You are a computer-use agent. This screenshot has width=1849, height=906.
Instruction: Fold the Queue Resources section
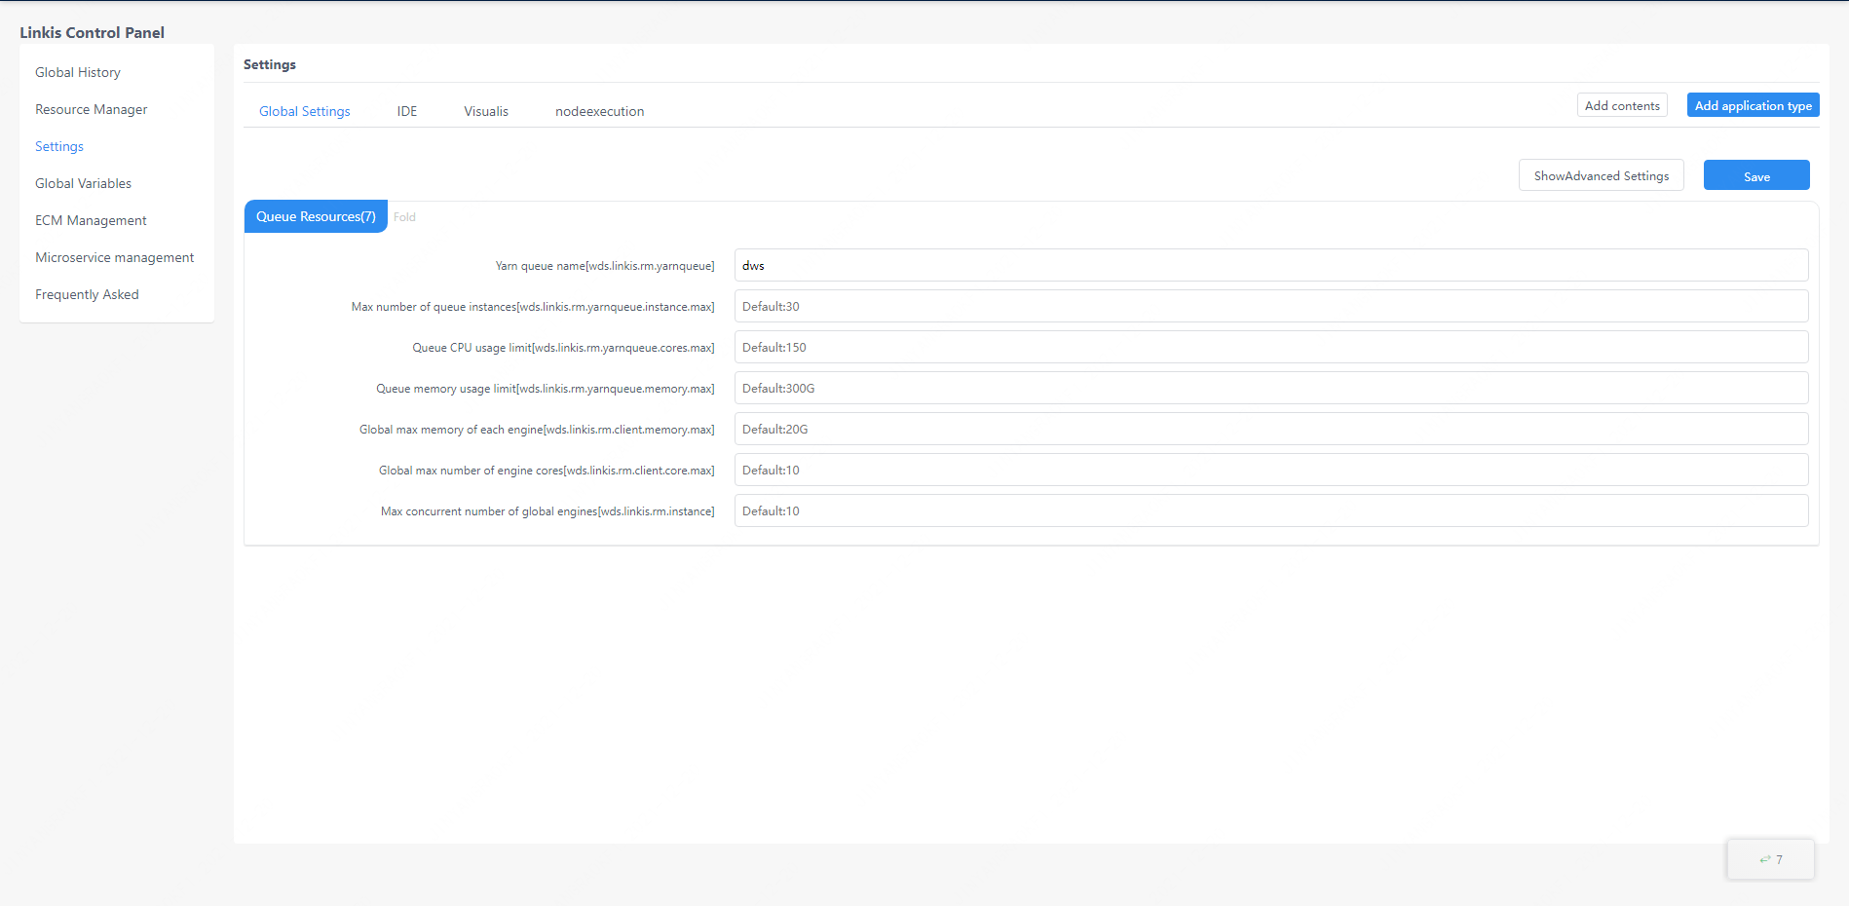(x=404, y=217)
